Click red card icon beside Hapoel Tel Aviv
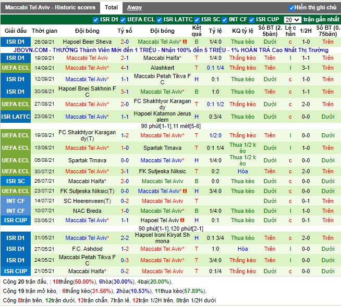This screenshot has height=306, width=341. (x=182, y=220)
